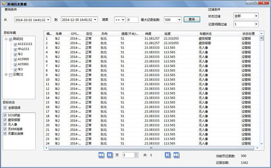Open the 记录间隔过滤 dropdown

point(256,24)
